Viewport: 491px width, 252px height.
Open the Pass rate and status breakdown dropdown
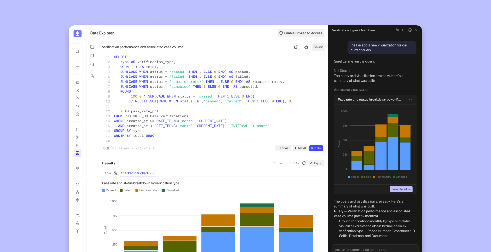375,100
